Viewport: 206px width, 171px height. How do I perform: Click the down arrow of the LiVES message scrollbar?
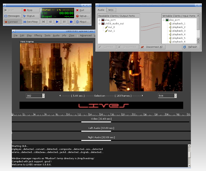pos(189,166)
